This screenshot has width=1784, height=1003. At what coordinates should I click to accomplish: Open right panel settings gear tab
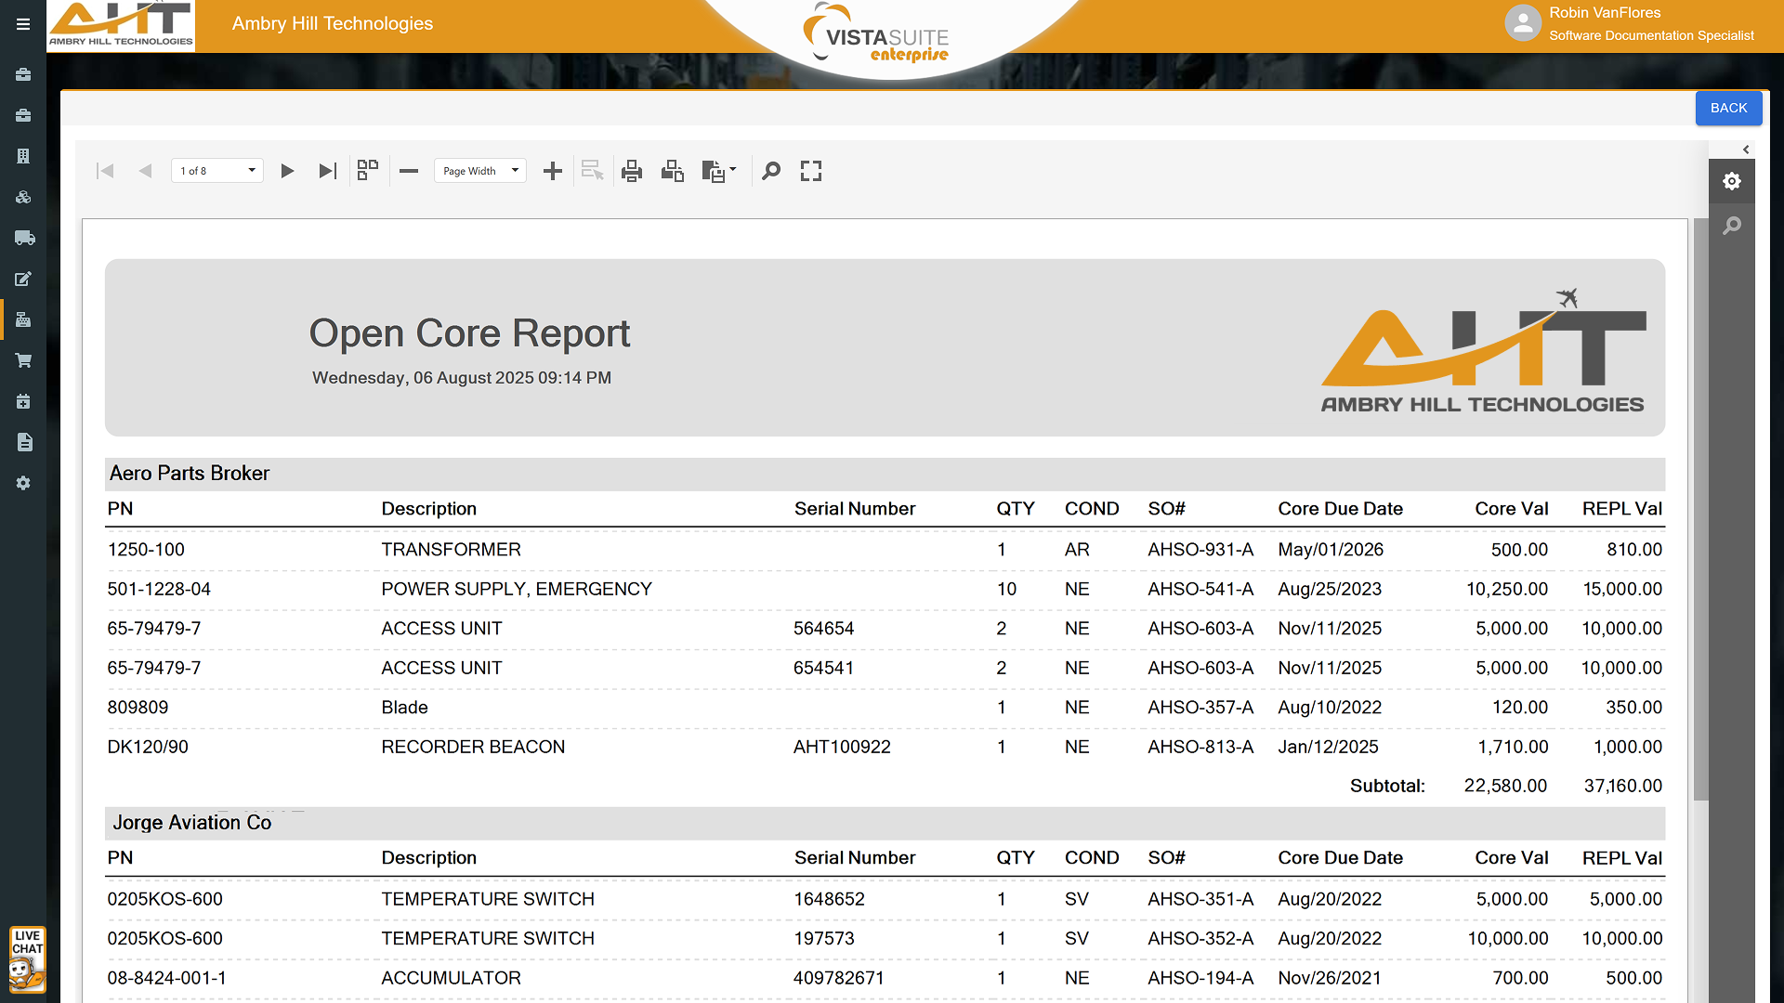pyautogui.click(x=1732, y=181)
